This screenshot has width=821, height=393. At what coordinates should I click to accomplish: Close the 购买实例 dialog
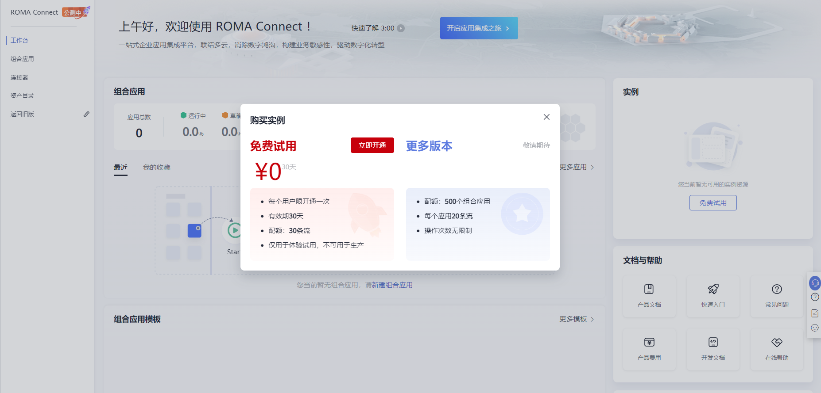tap(546, 117)
